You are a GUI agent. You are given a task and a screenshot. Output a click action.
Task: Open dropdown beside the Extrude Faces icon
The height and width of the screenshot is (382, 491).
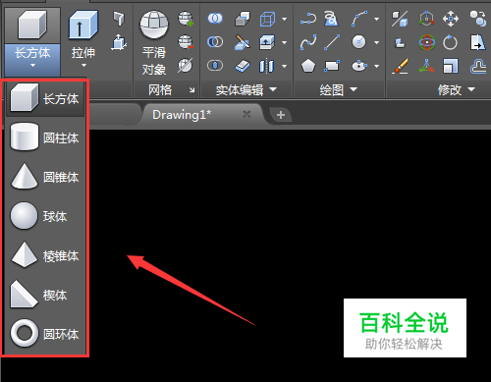coord(284,42)
